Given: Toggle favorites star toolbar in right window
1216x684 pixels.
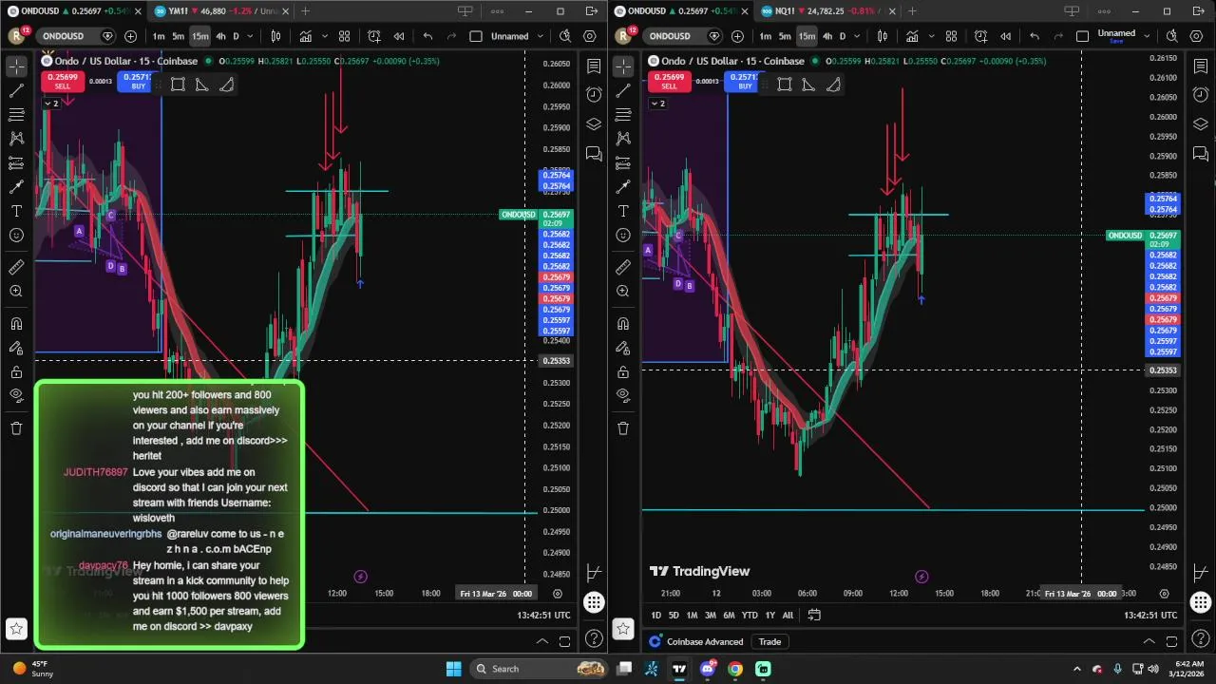Looking at the screenshot, I should click(x=623, y=628).
